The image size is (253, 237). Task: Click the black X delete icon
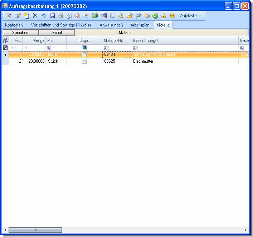35,16
